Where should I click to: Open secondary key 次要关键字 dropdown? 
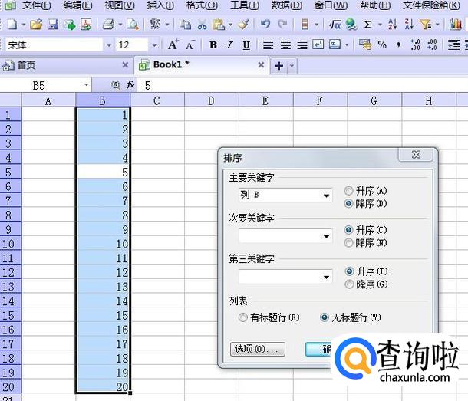pyautogui.click(x=326, y=237)
